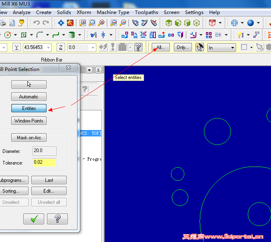Click the Ribbon Bar help question mark icon
This screenshot has height=242, width=271.
(138, 47)
